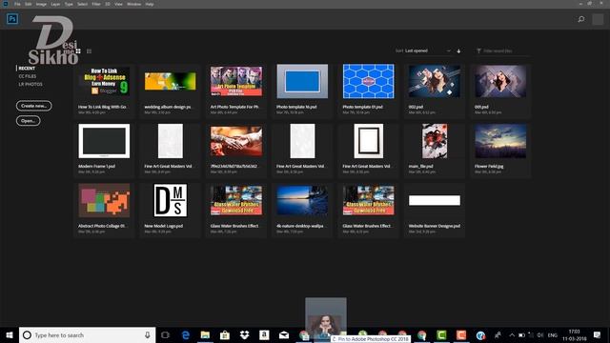Open New Model Logo.psd thumbnail
This screenshot has width=610, height=343.
170,200
